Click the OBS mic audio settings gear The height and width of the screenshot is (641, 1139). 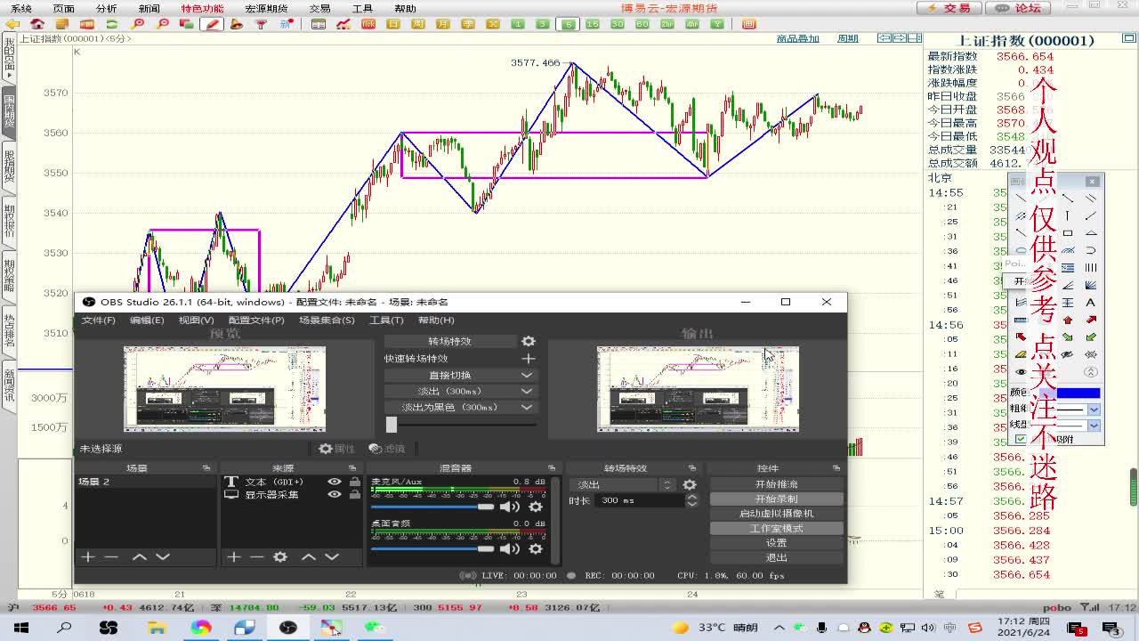click(536, 507)
